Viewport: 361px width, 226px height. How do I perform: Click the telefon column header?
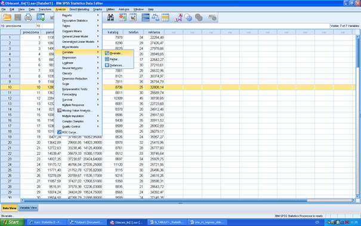133,32
